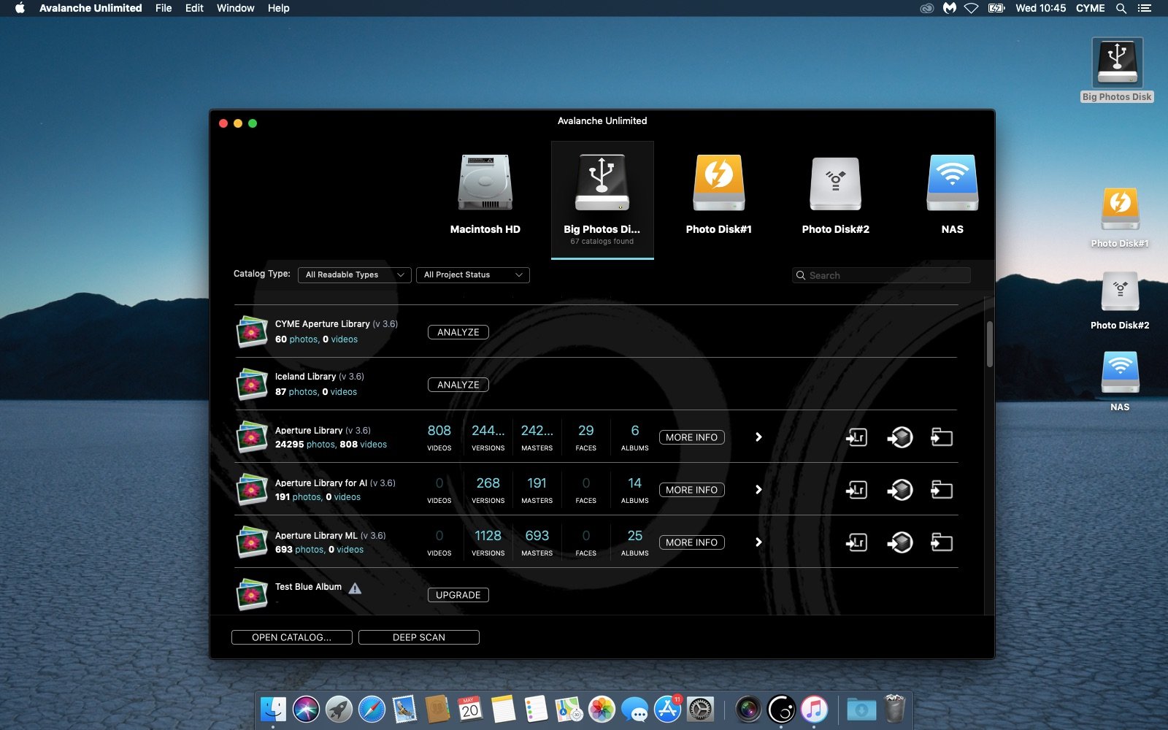The height and width of the screenshot is (730, 1168).
Task: Launch Siri from the Dock
Action: click(x=306, y=708)
